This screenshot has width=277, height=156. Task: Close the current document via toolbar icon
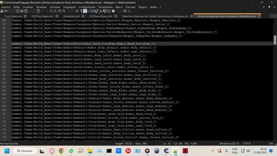[18, 11]
